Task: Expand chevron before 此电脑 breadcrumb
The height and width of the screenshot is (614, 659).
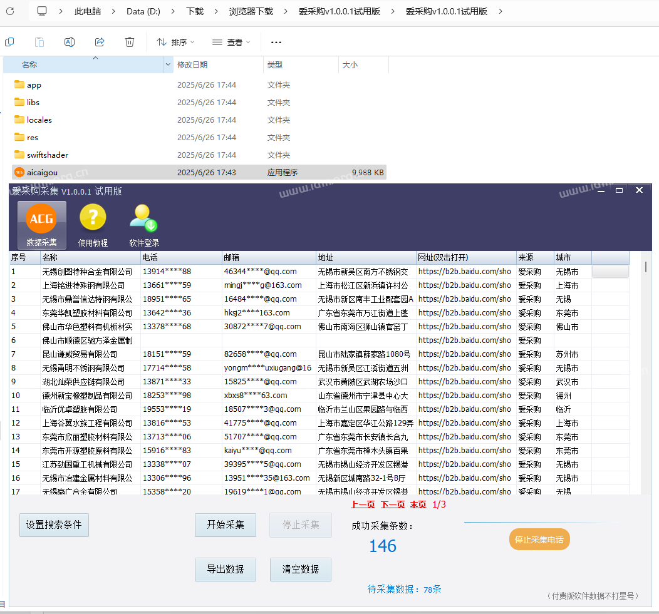Action: tap(61, 11)
